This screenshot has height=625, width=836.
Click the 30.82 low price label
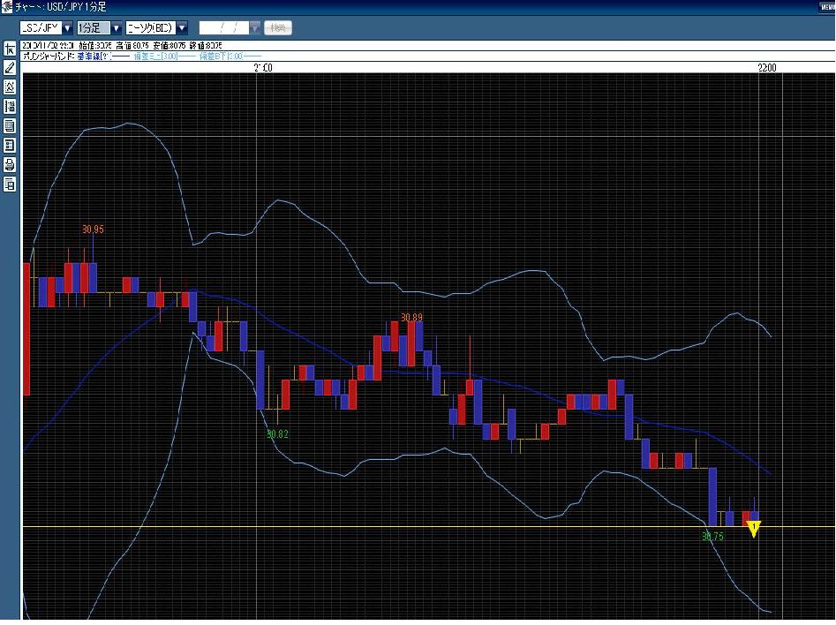tap(277, 434)
